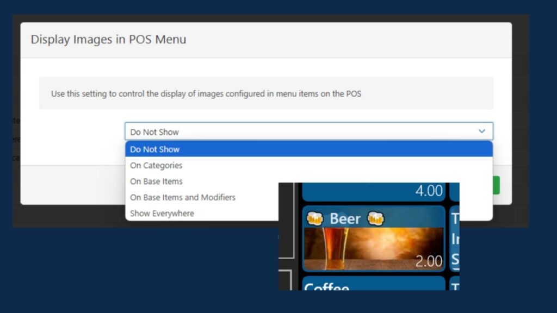The image size is (557, 313).
Task: Click the beer mug icon right of Beer
Action: tap(375, 218)
